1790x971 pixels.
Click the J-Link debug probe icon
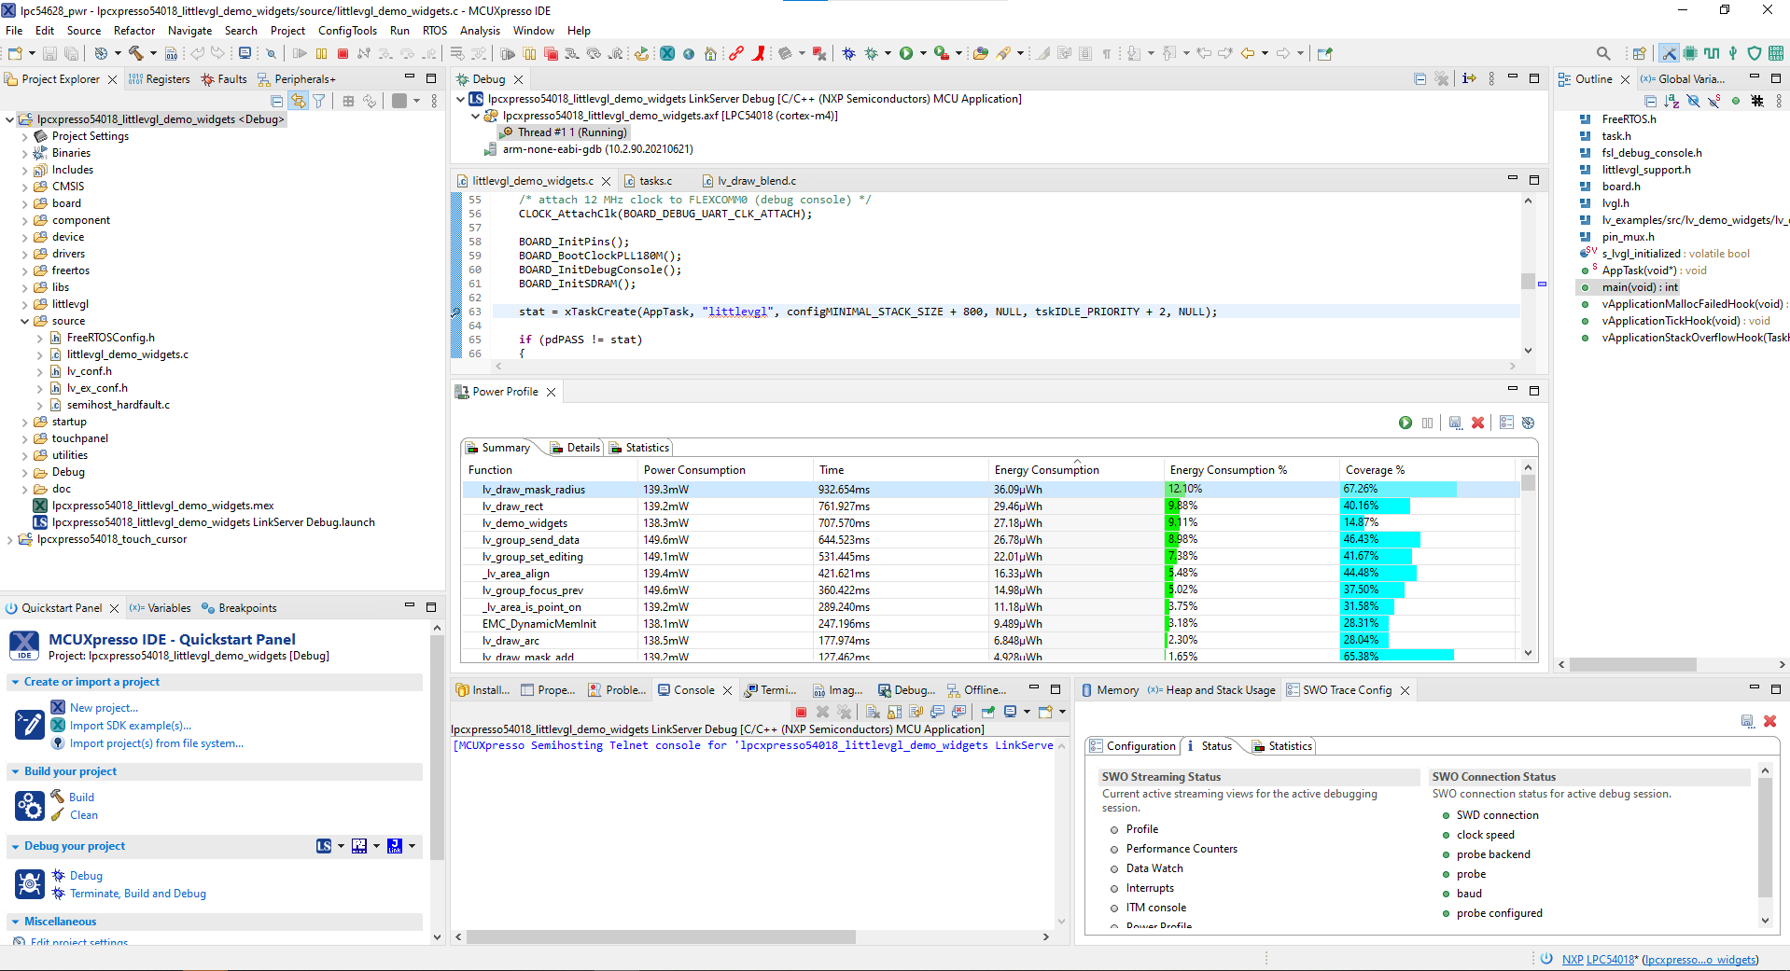tap(395, 846)
